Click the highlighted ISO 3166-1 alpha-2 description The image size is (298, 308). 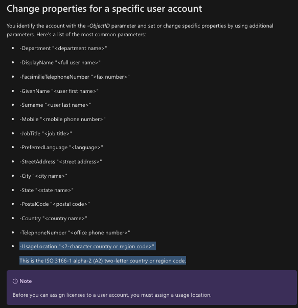(x=103, y=260)
